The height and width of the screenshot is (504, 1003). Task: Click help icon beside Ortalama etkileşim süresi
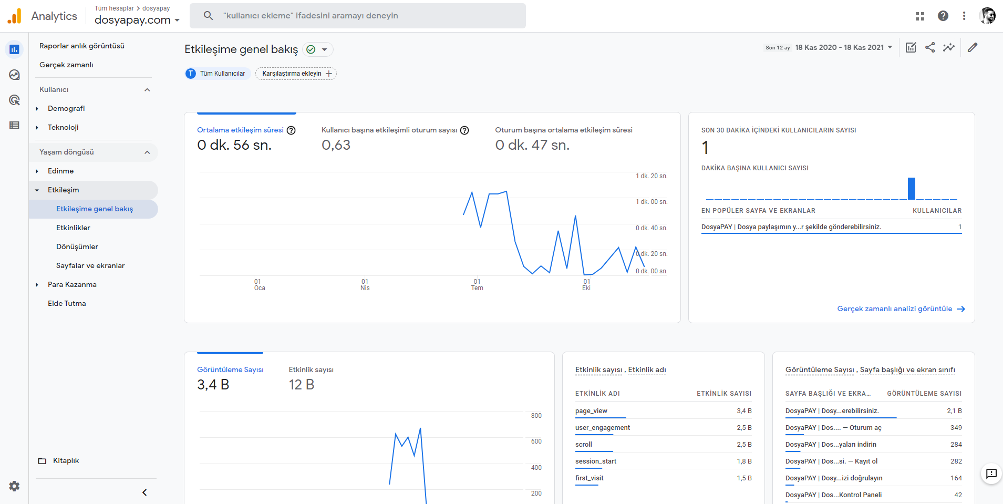pos(291,130)
